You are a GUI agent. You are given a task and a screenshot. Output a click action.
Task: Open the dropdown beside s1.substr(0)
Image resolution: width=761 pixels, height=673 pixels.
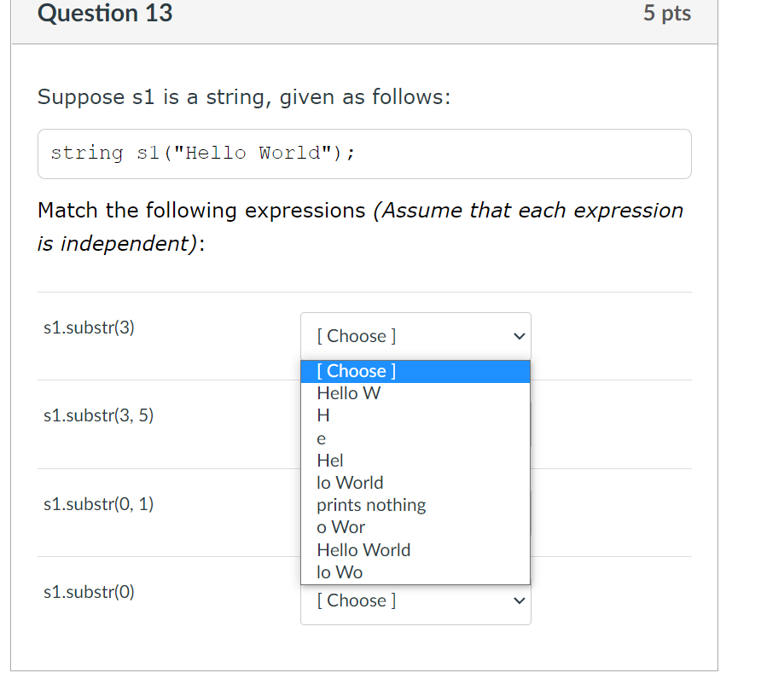pyautogui.click(x=415, y=600)
